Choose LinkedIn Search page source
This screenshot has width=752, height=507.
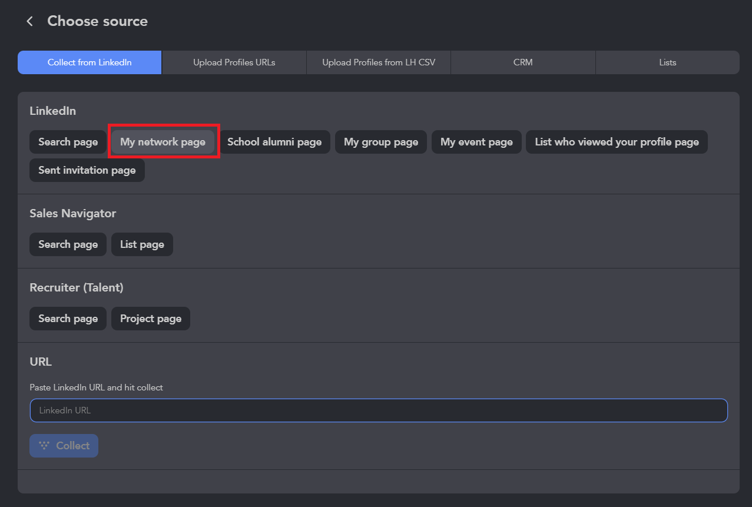(68, 142)
